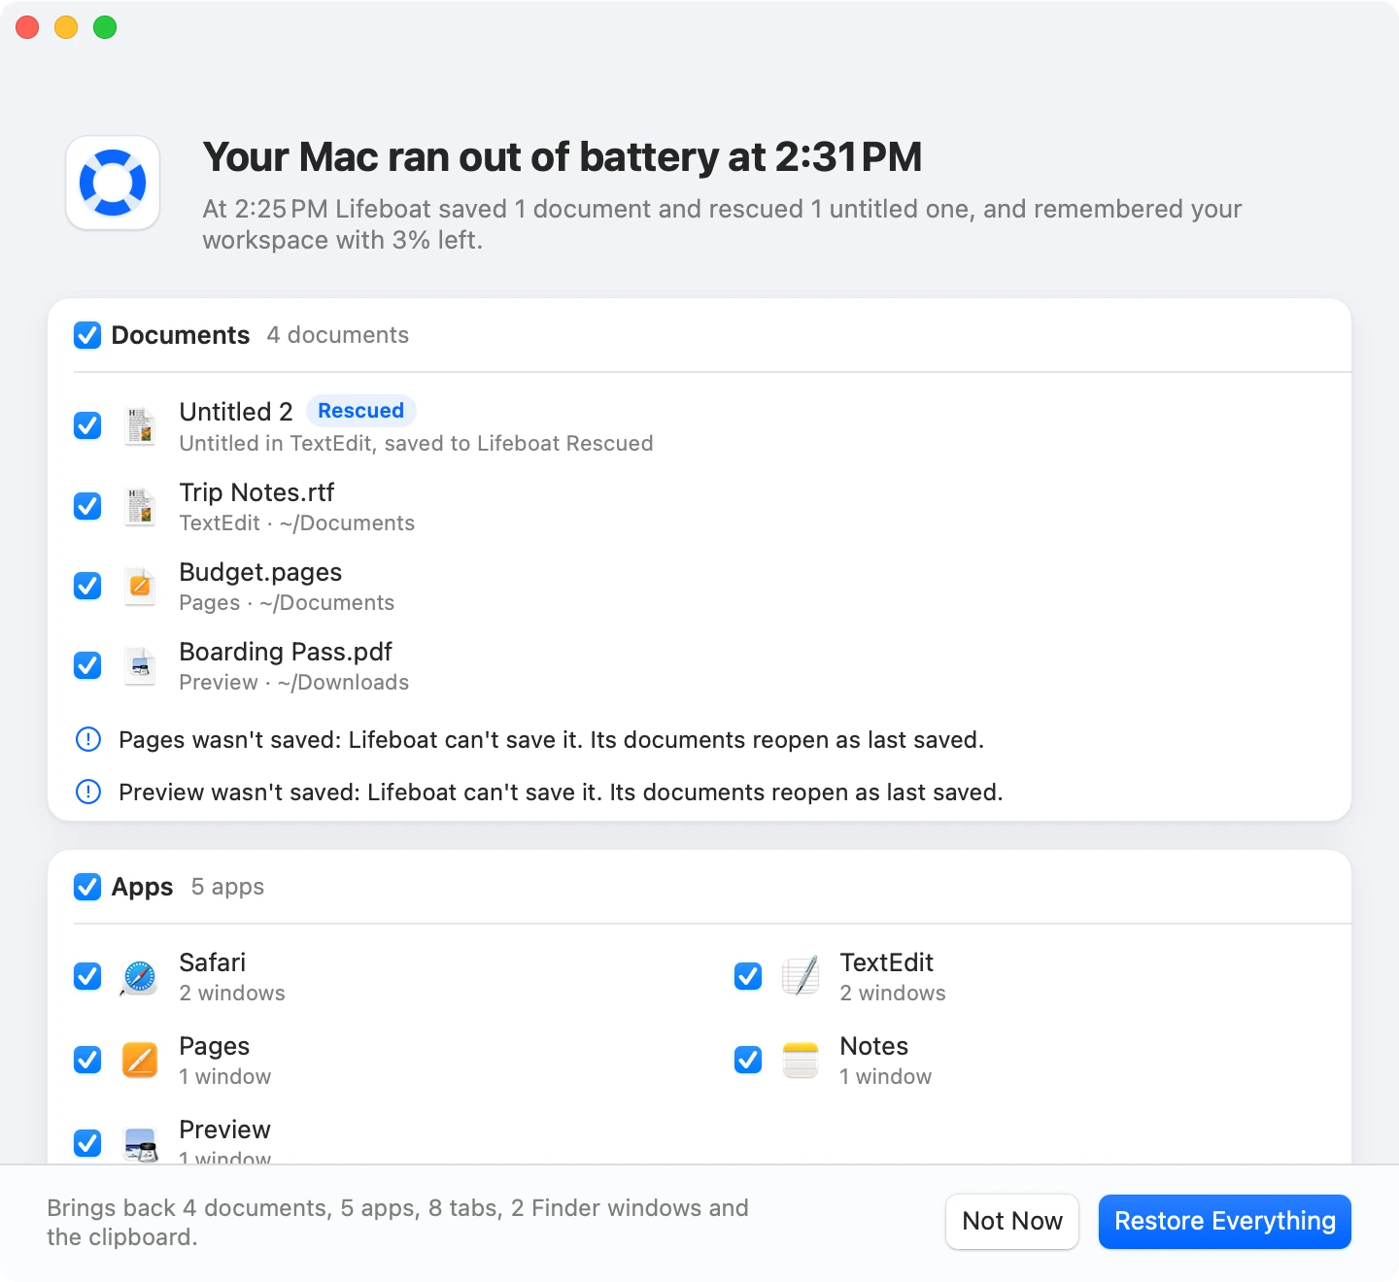Screen dimensions: 1399x1282
Task: Click the Budget.pages file icon
Action: click(x=140, y=586)
